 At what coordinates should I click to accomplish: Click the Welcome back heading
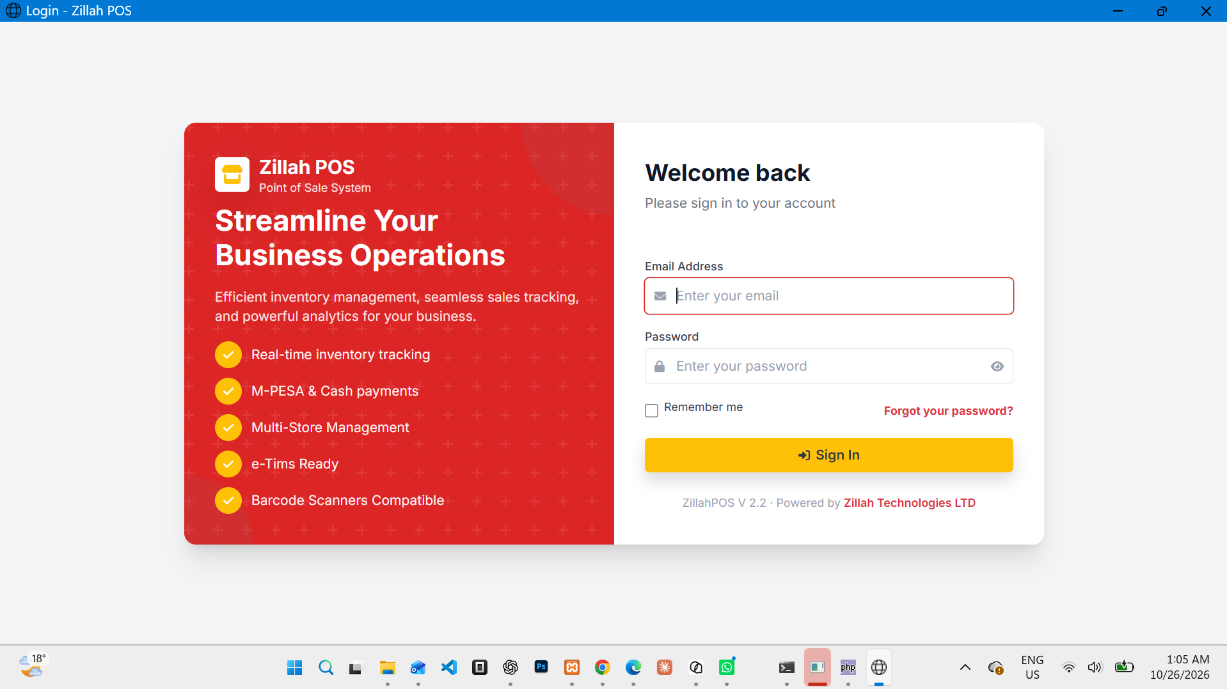coord(727,173)
